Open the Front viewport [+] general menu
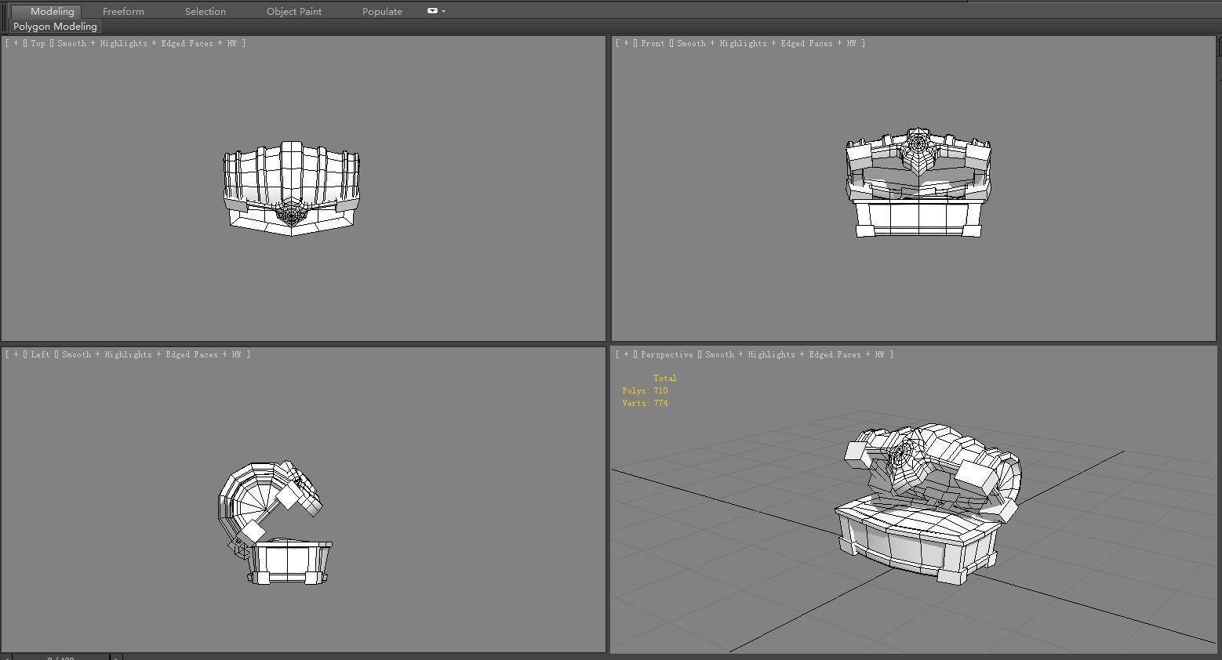This screenshot has width=1222, height=660. 626,44
